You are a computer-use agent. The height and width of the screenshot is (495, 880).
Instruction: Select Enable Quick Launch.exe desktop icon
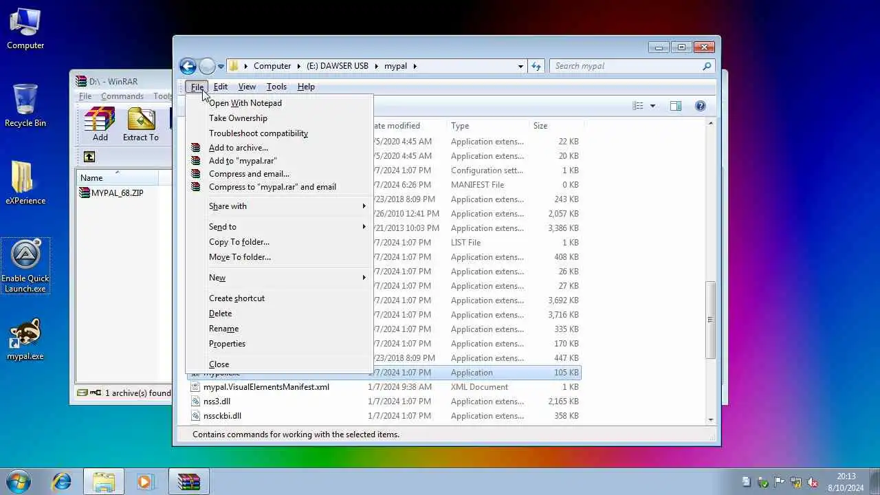click(25, 266)
